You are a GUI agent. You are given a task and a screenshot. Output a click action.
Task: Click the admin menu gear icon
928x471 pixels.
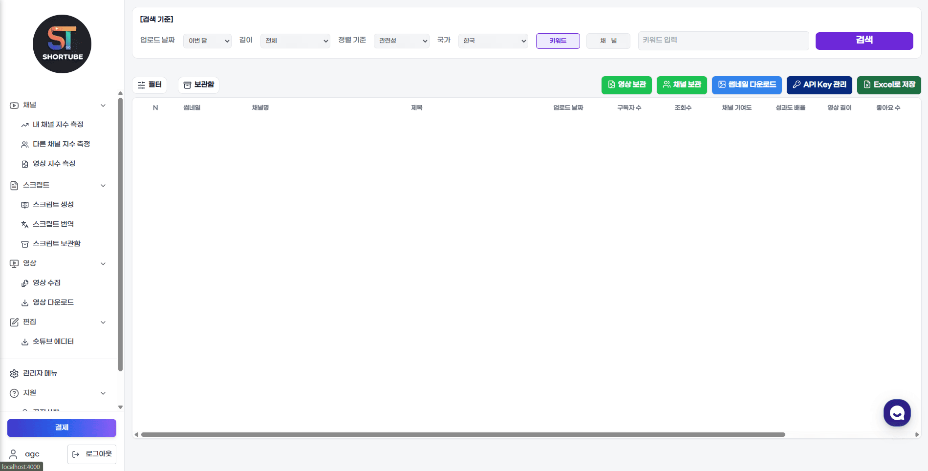pos(14,374)
